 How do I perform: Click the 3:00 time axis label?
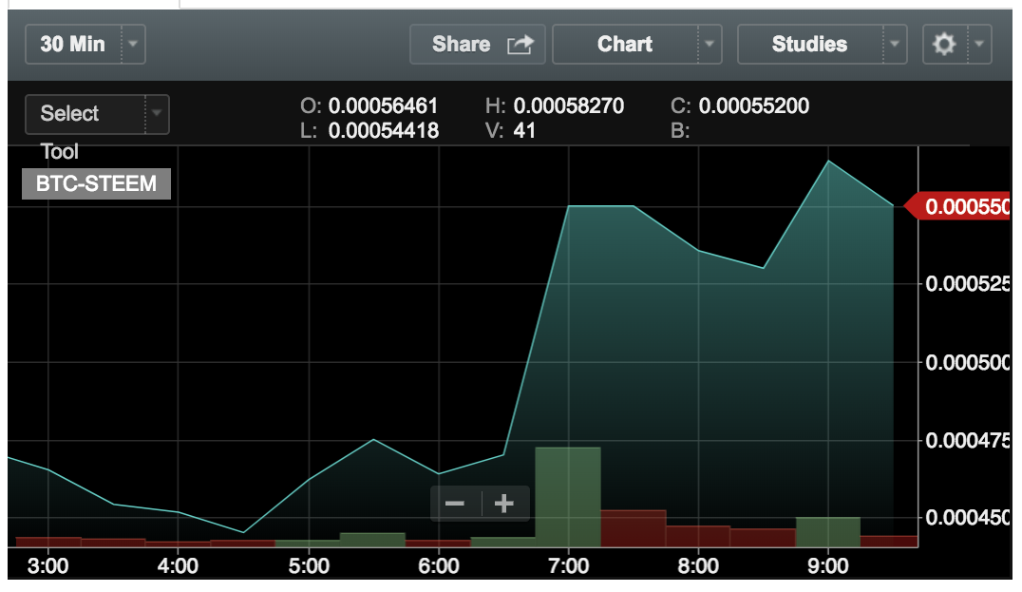[x=47, y=565]
